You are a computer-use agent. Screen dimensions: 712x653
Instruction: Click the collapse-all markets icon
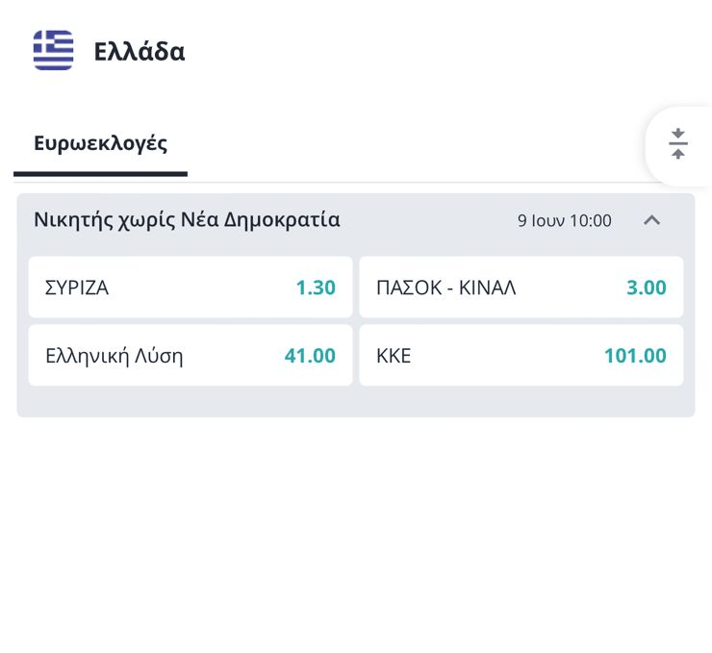click(x=678, y=143)
